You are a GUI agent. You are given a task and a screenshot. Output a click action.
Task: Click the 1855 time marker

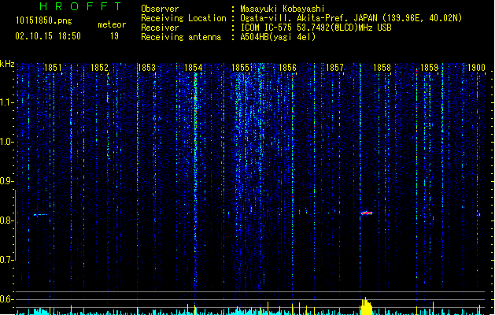pyautogui.click(x=241, y=68)
